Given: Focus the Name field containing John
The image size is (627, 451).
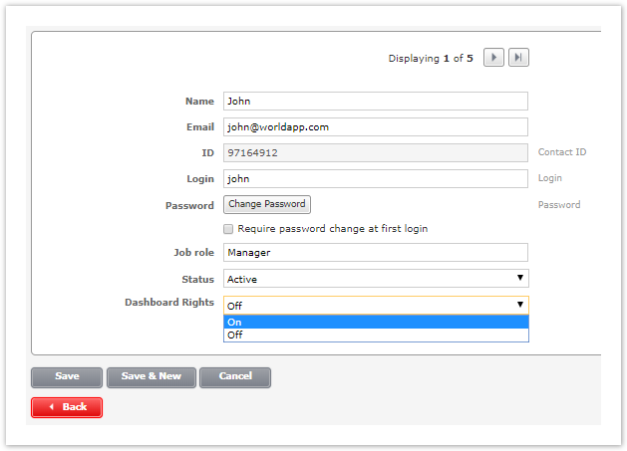Looking at the screenshot, I should [375, 101].
